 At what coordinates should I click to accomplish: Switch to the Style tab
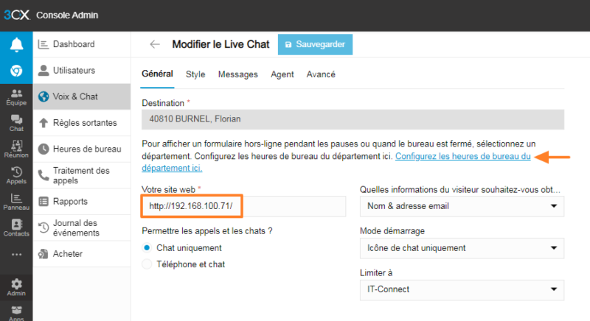point(195,74)
